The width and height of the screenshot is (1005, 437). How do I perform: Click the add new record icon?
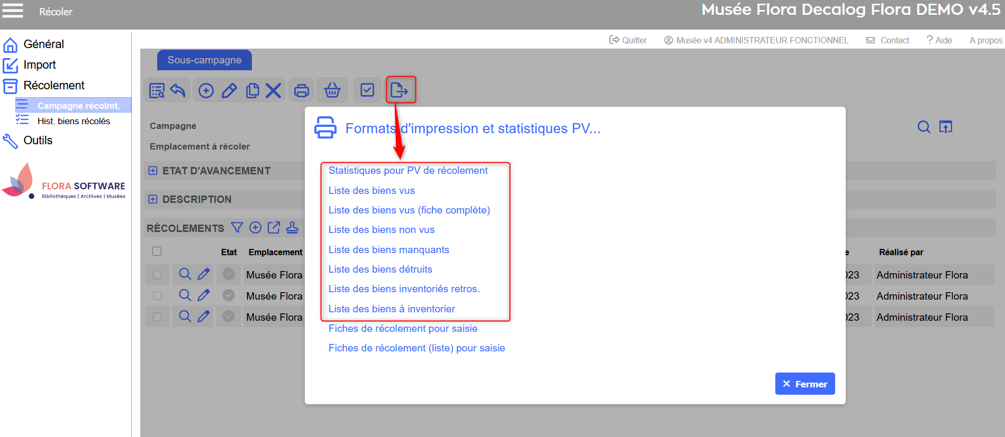coord(206,90)
